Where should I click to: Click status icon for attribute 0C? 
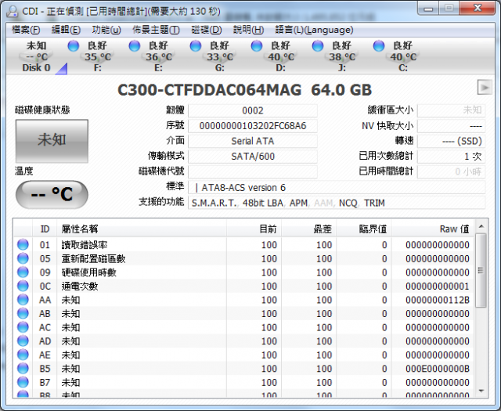point(23,286)
